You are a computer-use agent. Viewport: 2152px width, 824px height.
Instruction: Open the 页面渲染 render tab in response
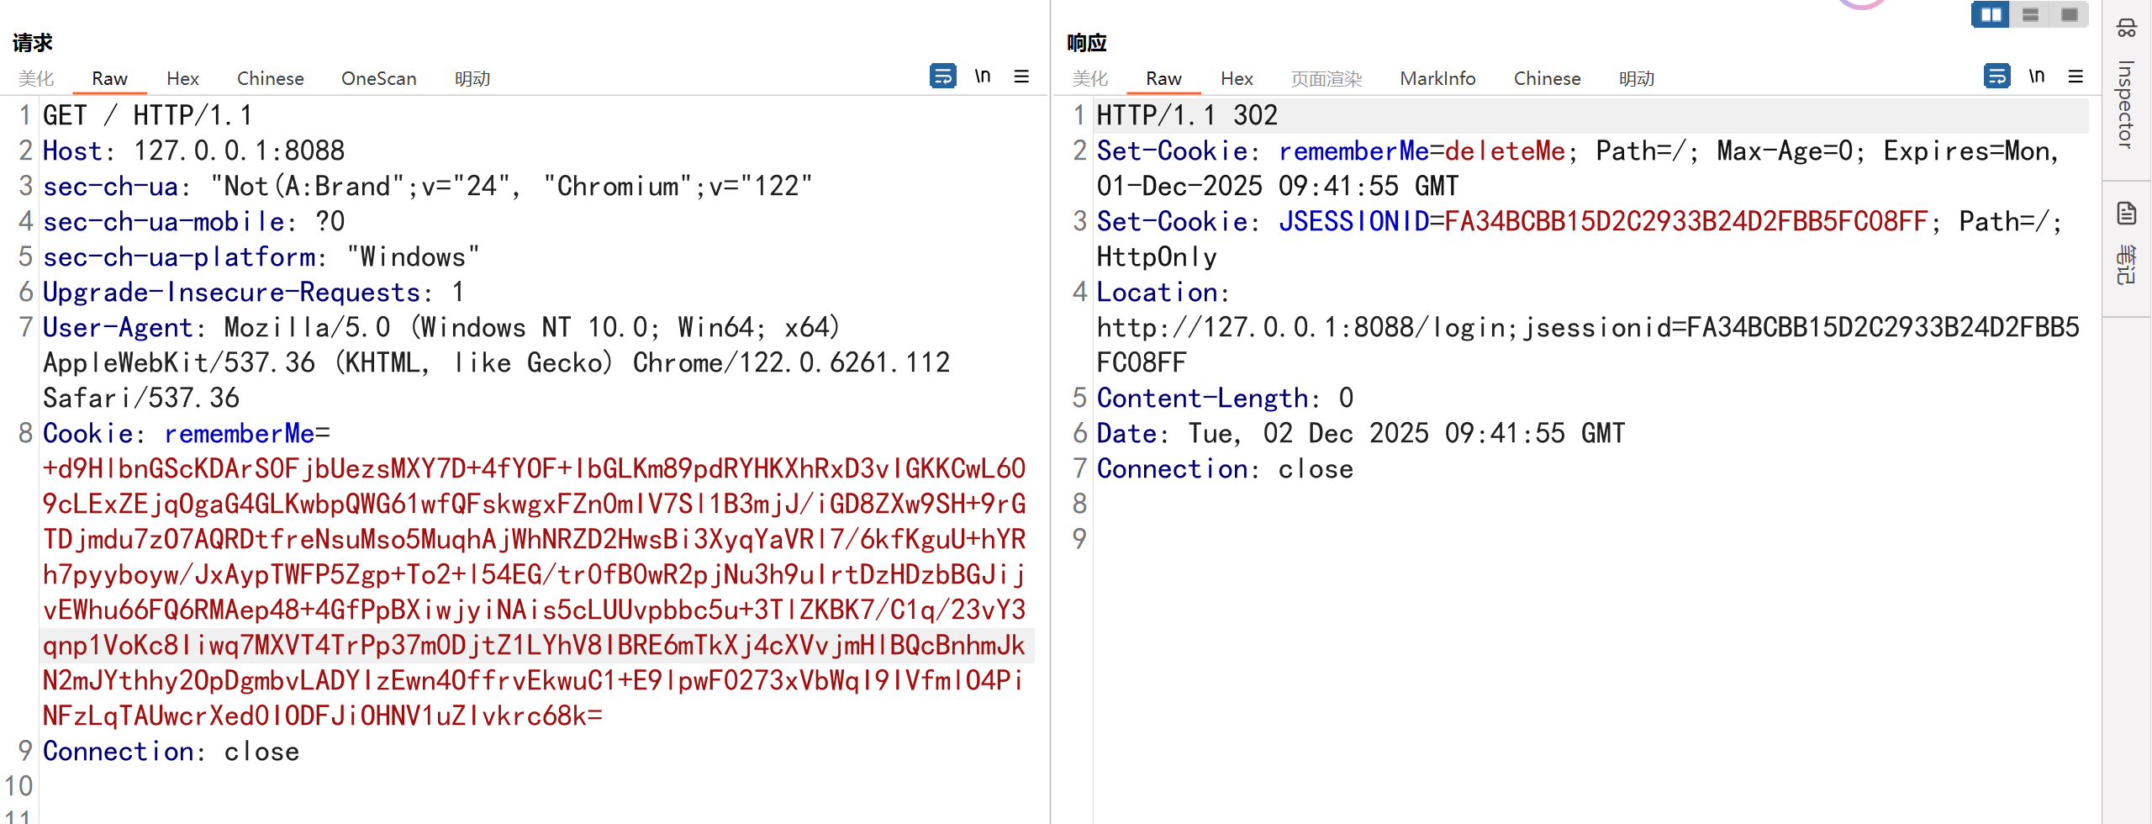pyautogui.click(x=1327, y=78)
